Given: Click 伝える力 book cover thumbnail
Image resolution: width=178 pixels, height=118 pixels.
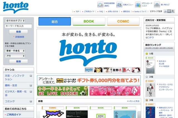Looking at the screenshot, I should (x=150, y=67).
